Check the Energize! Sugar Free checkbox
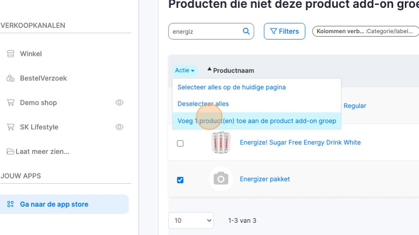 point(180,143)
